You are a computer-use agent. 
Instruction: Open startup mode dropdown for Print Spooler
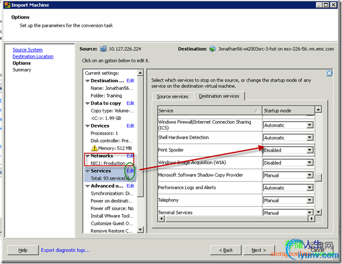click(310, 150)
